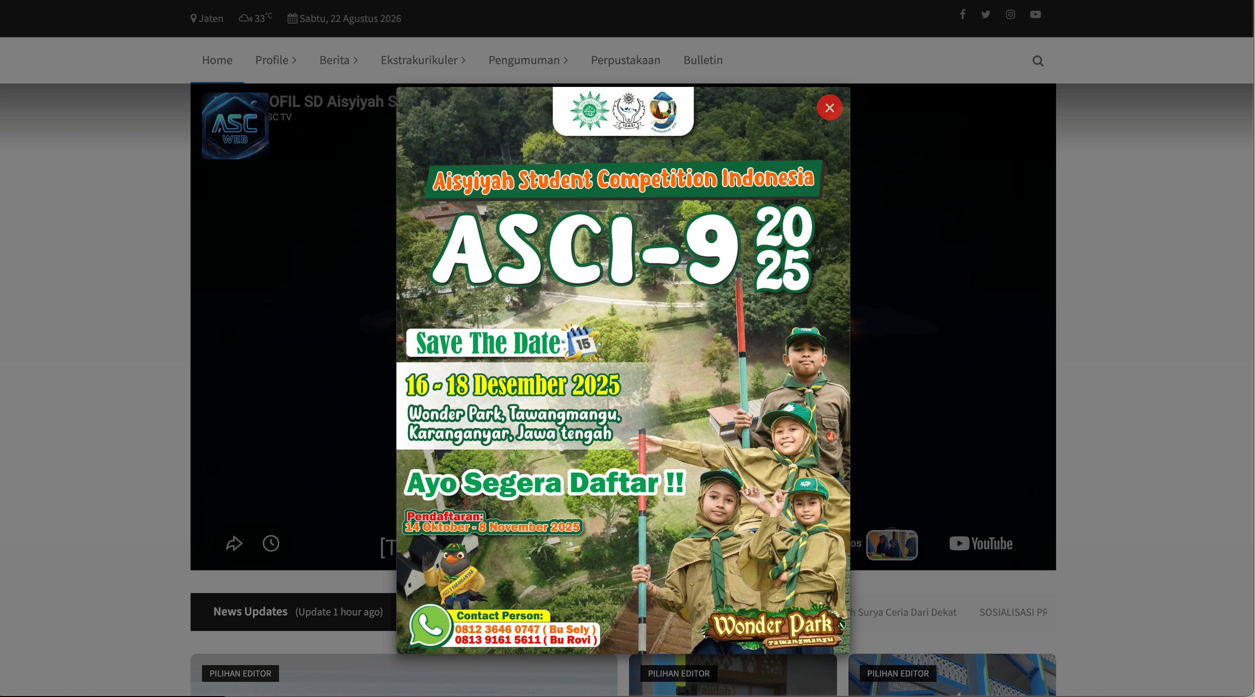Click the first PILIHAN EDITOR badge

click(240, 673)
